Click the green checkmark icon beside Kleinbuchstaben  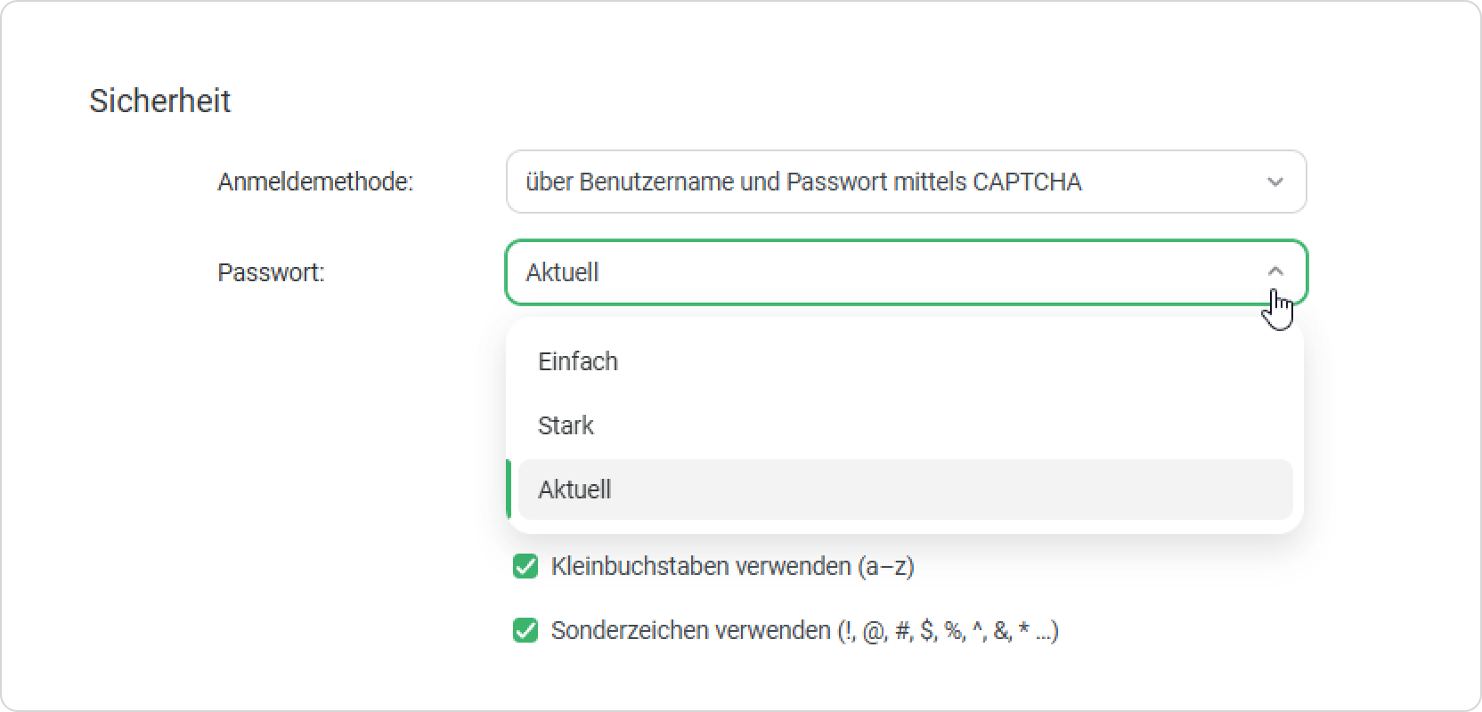525,566
